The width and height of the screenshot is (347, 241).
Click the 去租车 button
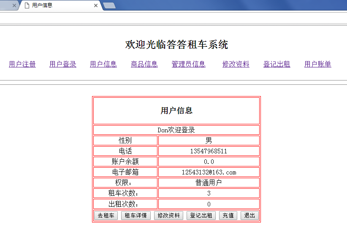point(106,215)
